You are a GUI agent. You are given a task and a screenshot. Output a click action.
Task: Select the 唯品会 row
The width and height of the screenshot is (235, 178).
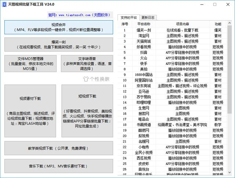(x=172, y=119)
